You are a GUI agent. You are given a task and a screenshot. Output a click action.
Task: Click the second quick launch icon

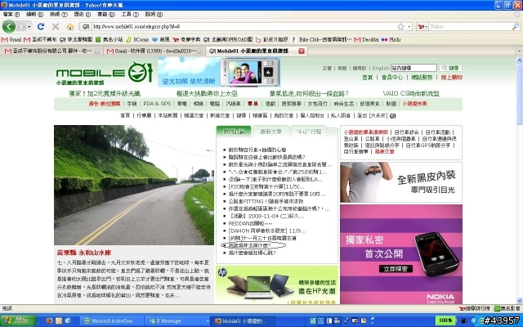[59, 320]
